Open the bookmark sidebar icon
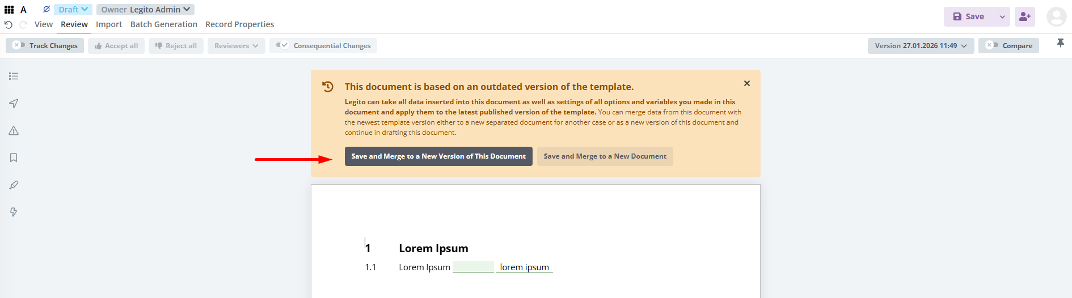Image resolution: width=1072 pixels, height=298 pixels. 14,158
